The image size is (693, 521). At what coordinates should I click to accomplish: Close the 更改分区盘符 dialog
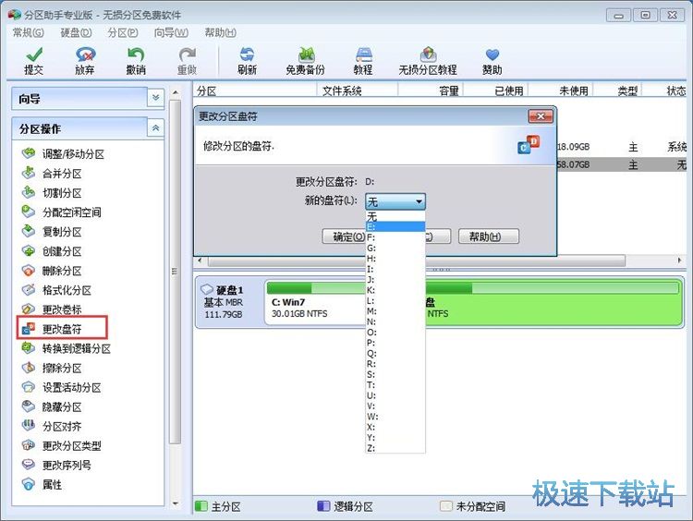[x=541, y=116]
